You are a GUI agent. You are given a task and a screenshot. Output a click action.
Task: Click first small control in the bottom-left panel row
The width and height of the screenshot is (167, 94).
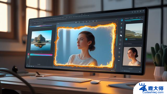click(x=27, y=66)
